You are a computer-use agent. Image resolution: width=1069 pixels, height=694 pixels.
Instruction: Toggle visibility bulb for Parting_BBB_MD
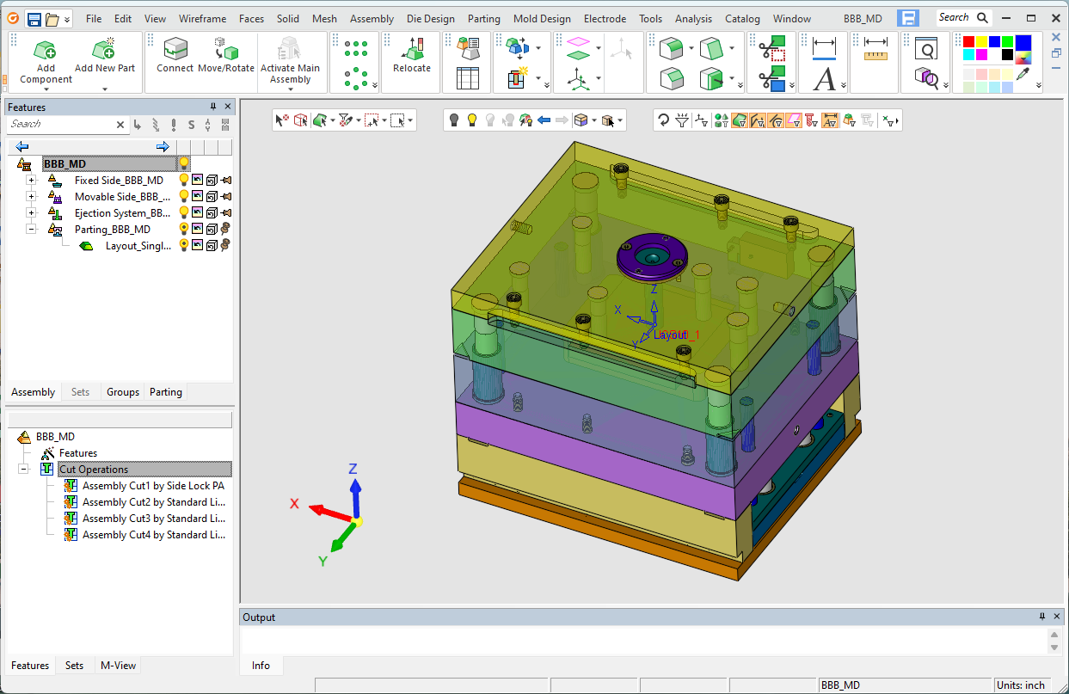[183, 230]
